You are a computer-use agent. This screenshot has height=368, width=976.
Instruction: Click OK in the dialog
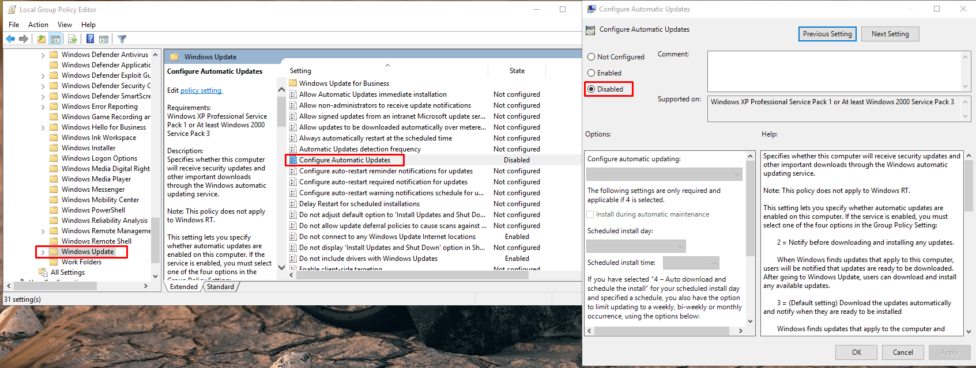click(857, 352)
